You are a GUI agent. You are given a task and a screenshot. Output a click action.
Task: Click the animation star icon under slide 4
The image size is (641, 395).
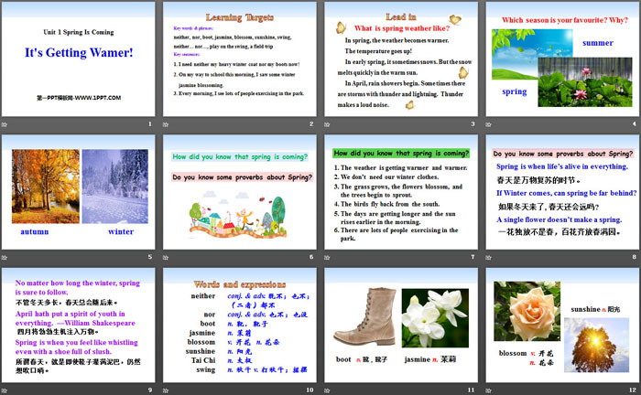pos(489,124)
